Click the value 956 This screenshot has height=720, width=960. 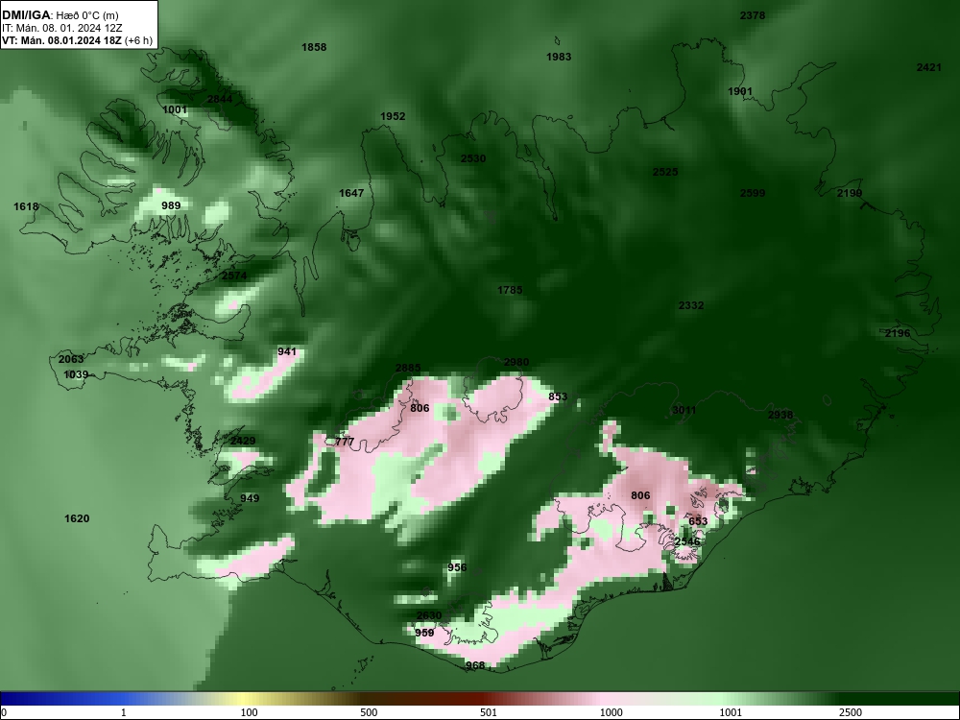click(x=457, y=567)
